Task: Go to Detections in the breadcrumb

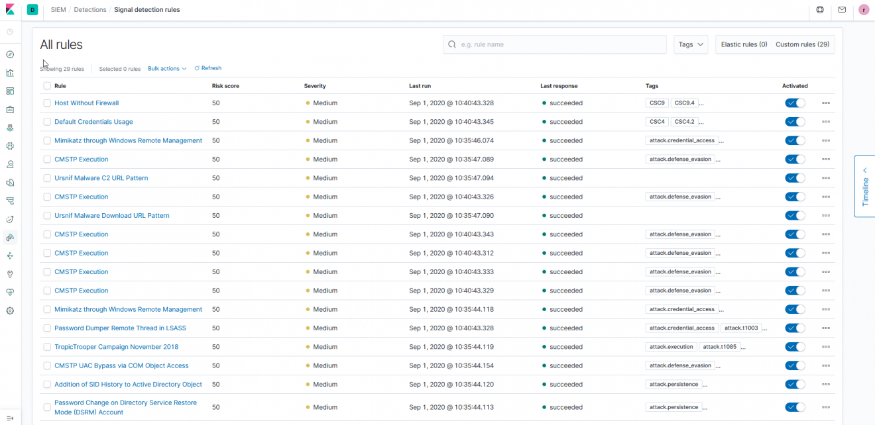Action: click(90, 10)
